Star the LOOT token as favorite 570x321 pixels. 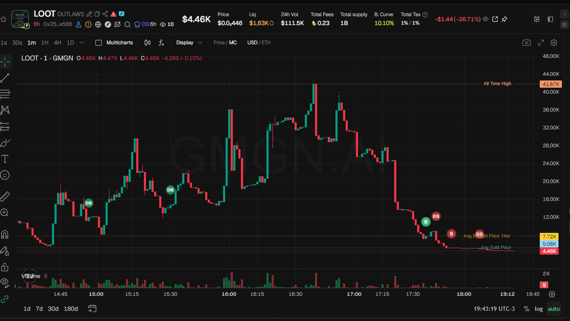pos(3,19)
